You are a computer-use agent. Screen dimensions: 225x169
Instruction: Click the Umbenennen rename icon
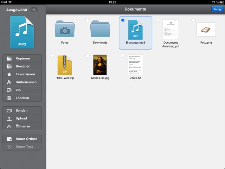9,82
